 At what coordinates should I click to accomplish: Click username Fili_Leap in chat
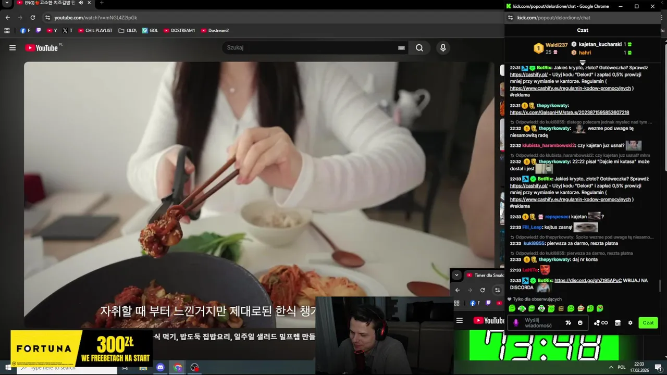click(532, 228)
